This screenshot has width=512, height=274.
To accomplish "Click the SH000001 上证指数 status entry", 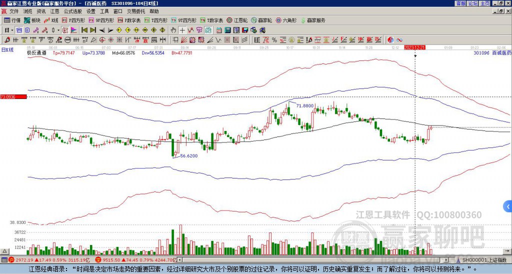I will [x=484, y=260].
